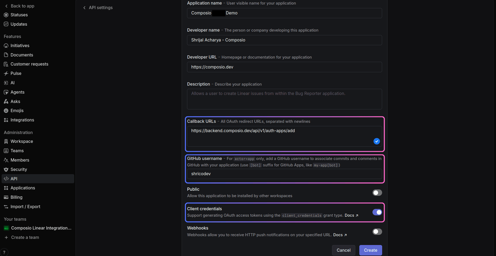
Task: Click the Billing card icon
Action: click(x=6, y=197)
